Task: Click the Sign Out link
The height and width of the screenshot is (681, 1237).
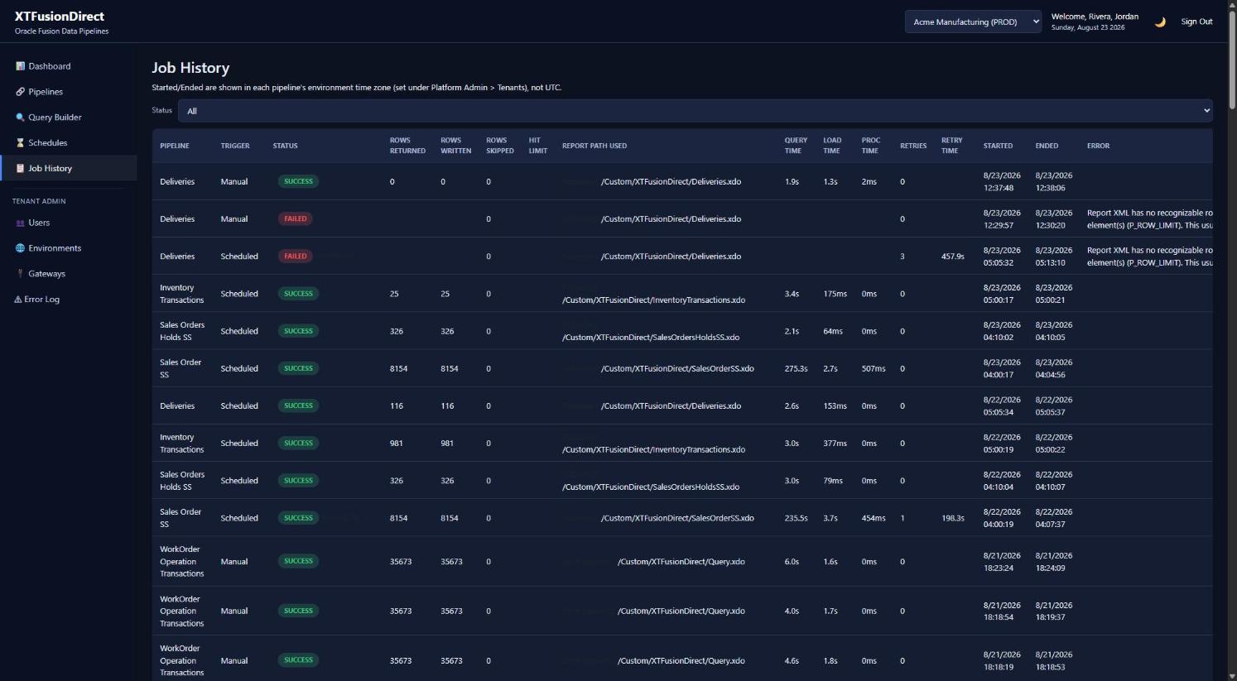Action: coord(1196,22)
